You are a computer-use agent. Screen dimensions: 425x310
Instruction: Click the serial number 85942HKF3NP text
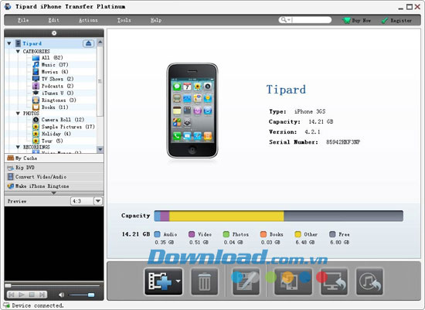[x=343, y=141]
